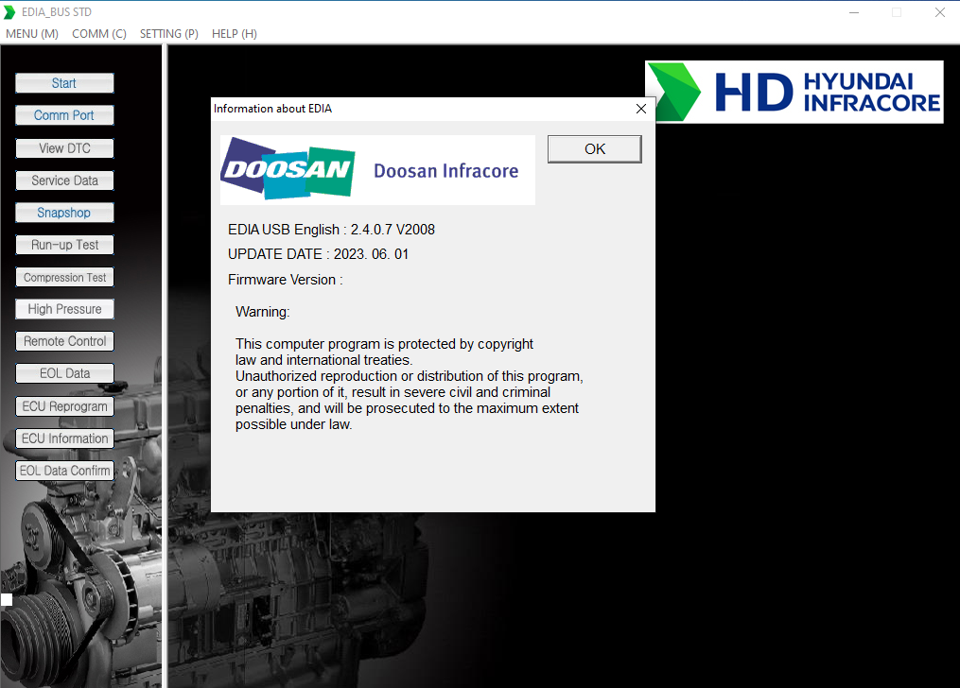960x688 pixels.
Task: Click the Start button in sidebar
Action: click(64, 83)
